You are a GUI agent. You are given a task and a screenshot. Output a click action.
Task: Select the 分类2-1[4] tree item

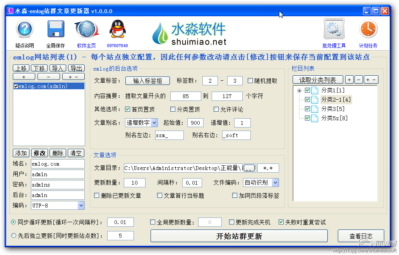pos(336,100)
